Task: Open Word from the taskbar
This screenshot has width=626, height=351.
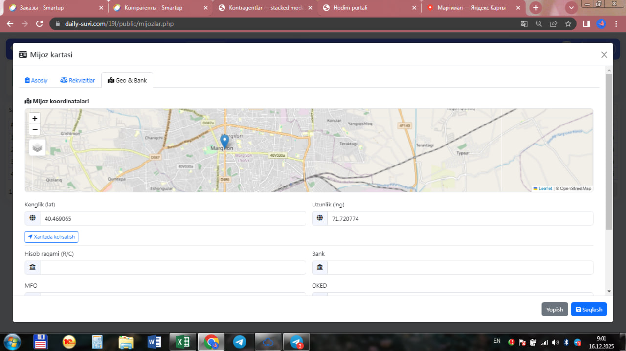Action: pyautogui.click(x=154, y=342)
